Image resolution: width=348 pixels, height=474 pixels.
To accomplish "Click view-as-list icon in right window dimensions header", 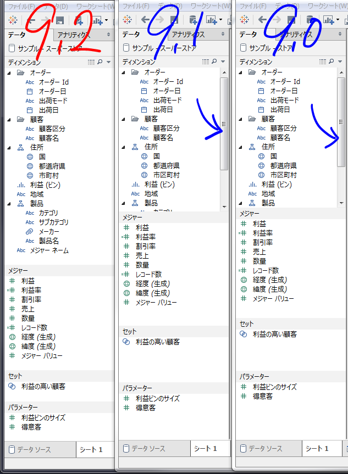I will pyautogui.click(x=323, y=62).
